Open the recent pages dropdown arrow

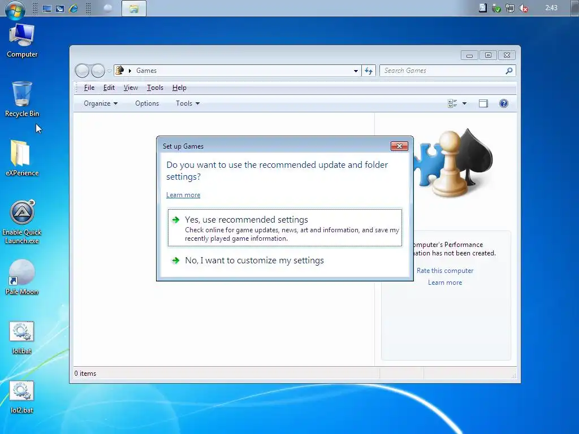pyautogui.click(x=109, y=71)
